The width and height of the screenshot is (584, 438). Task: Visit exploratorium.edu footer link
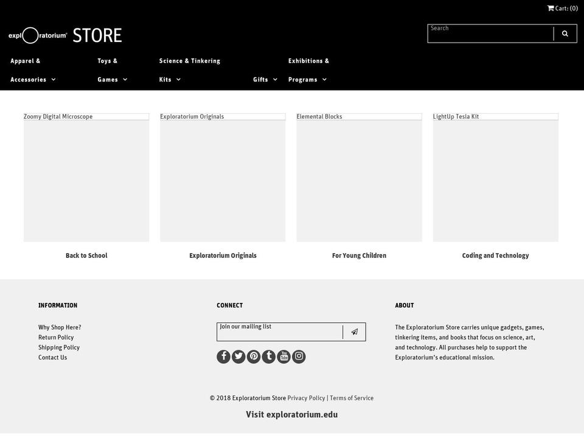291,414
